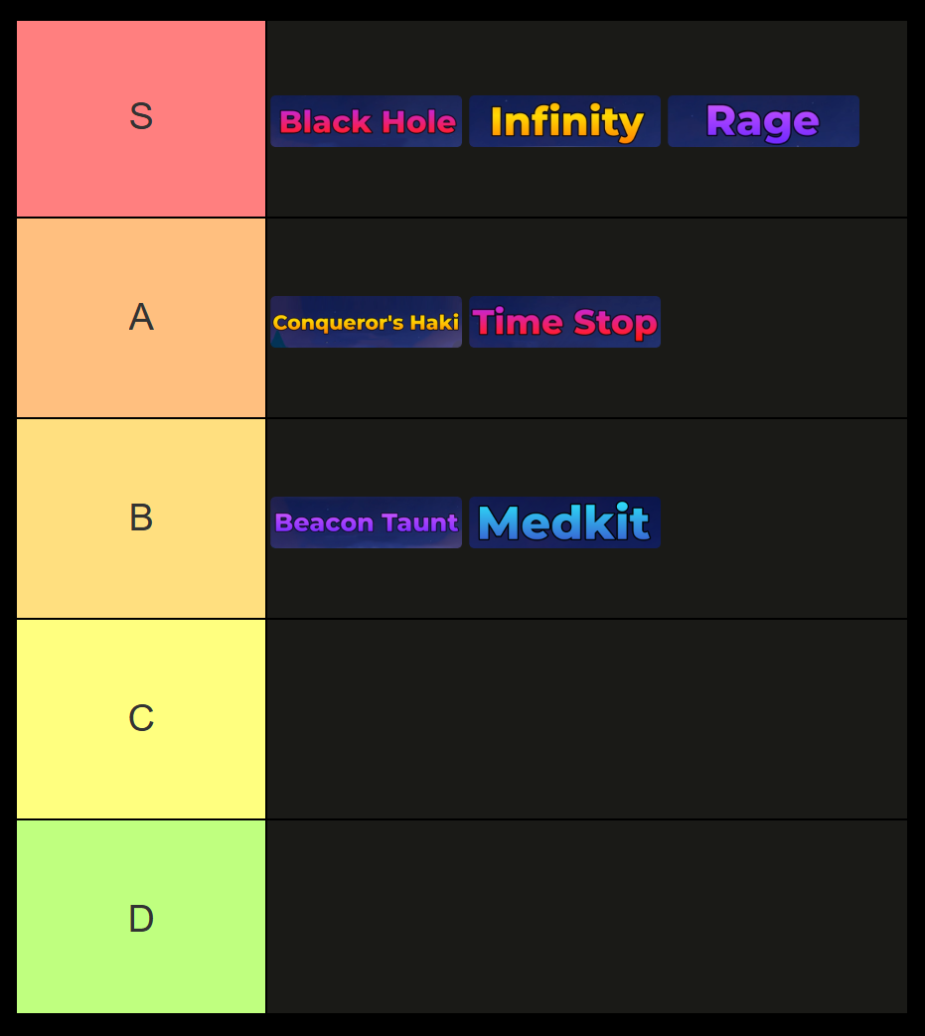The height and width of the screenshot is (1036, 925).
Task: Click the B tier label cell
Action: [141, 518]
